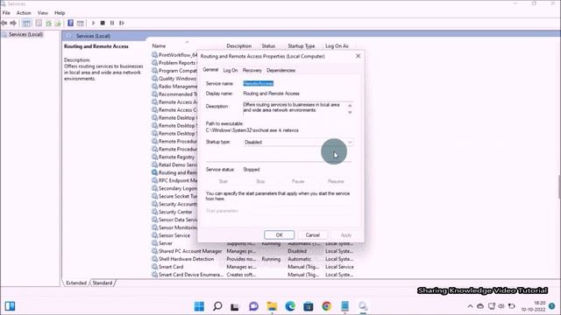The height and width of the screenshot is (315, 561).
Task: Select Shell Hardware Detection service row
Action: [x=253, y=259]
